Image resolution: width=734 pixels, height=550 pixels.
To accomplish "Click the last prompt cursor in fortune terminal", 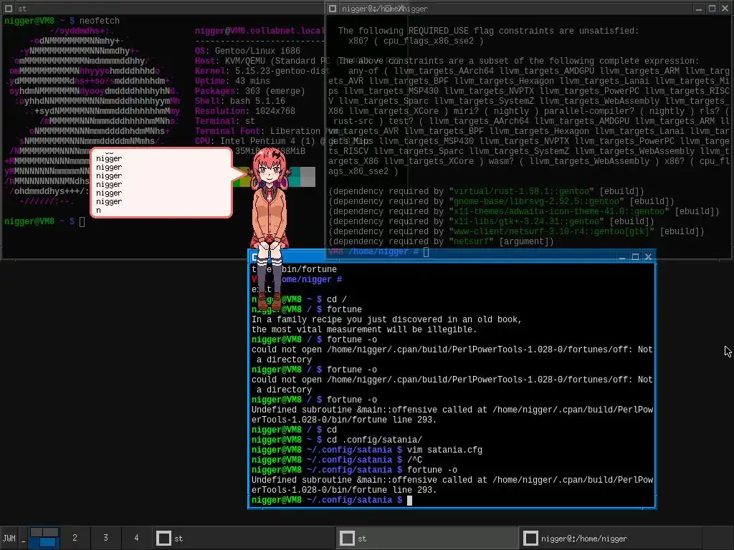I will (x=409, y=501).
